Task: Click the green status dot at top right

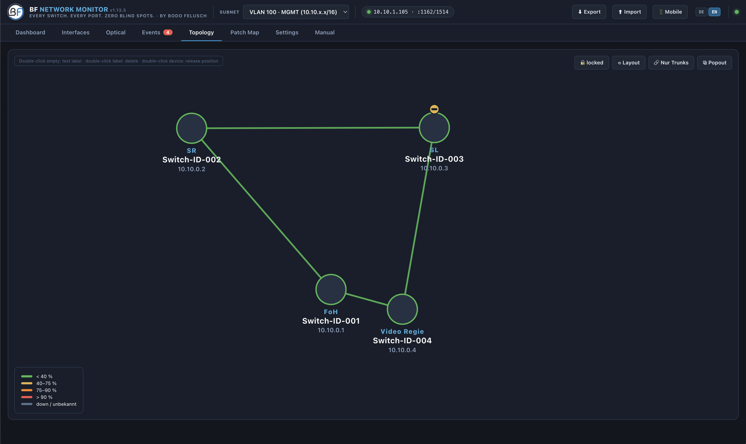Action: pyautogui.click(x=737, y=12)
